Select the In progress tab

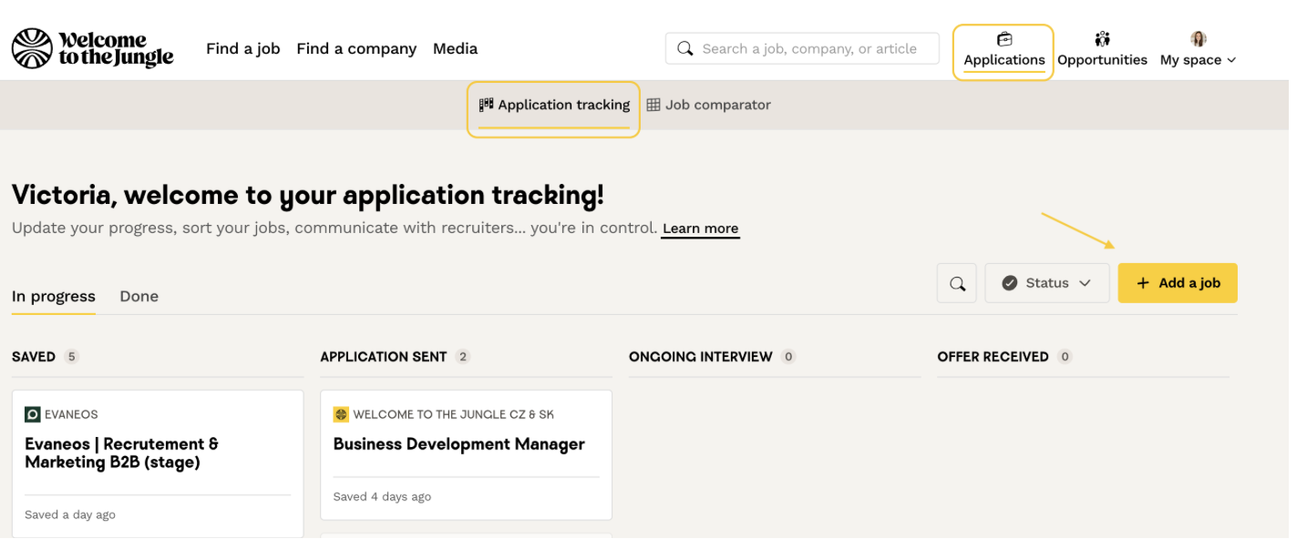53,296
